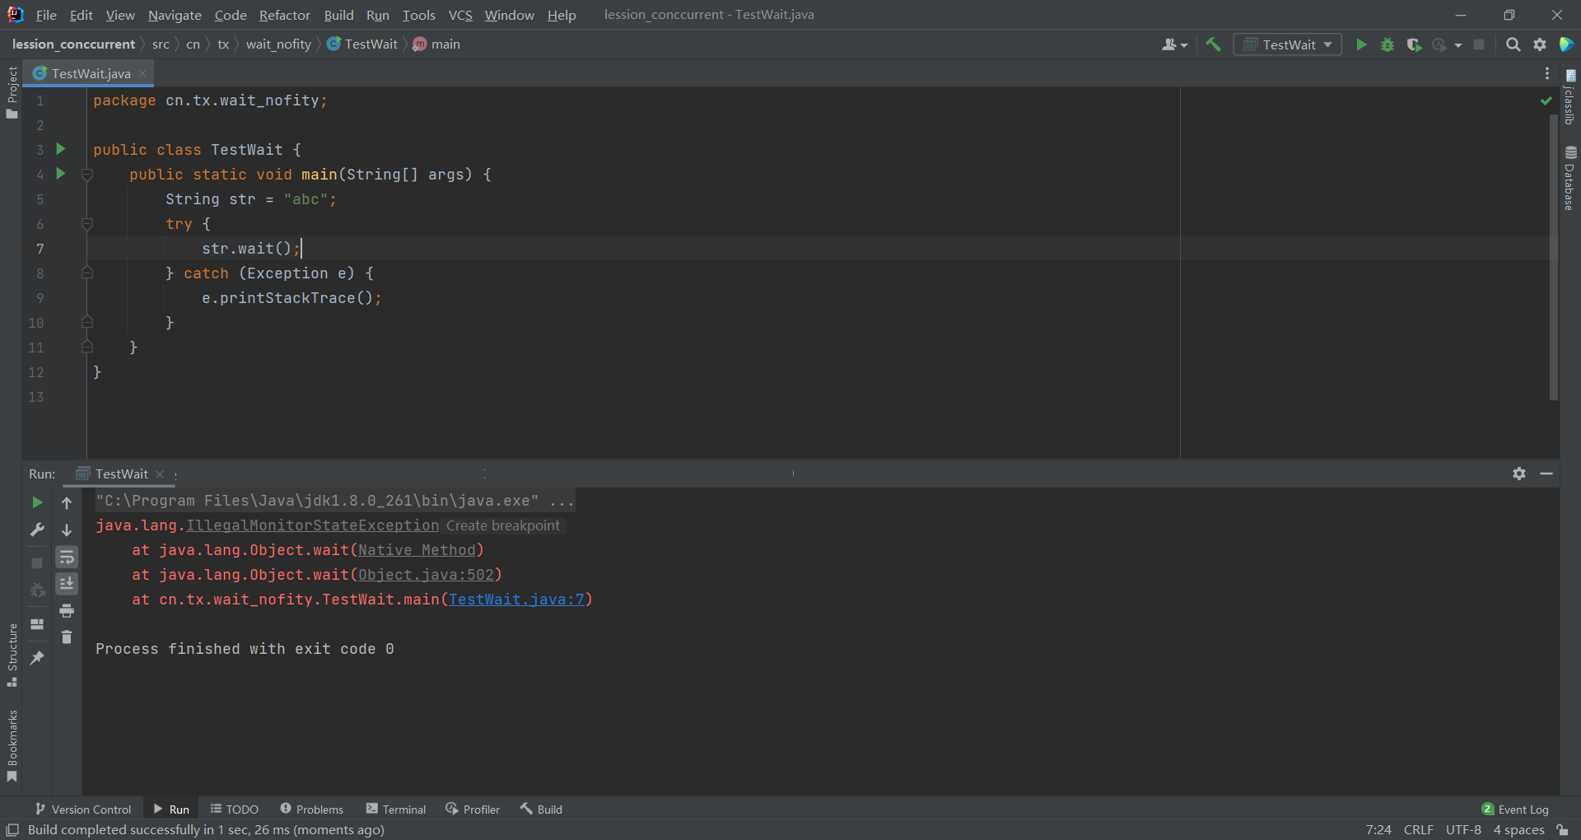Viewport: 1581px width, 840px height.
Task: Open the profiler run options dropdown arrow
Action: tap(1458, 45)
